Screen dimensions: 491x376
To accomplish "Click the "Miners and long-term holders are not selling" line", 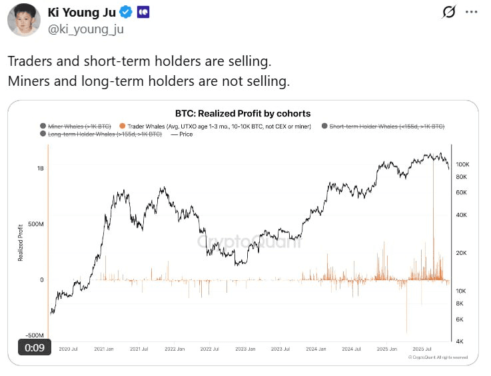I will 149,82.
